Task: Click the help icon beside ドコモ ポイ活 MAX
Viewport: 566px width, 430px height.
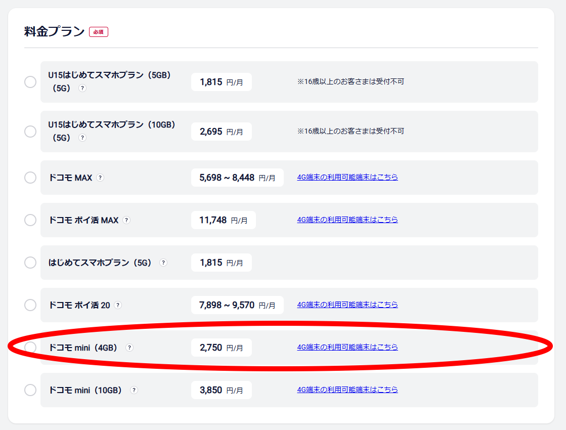Action: (126, 220)
